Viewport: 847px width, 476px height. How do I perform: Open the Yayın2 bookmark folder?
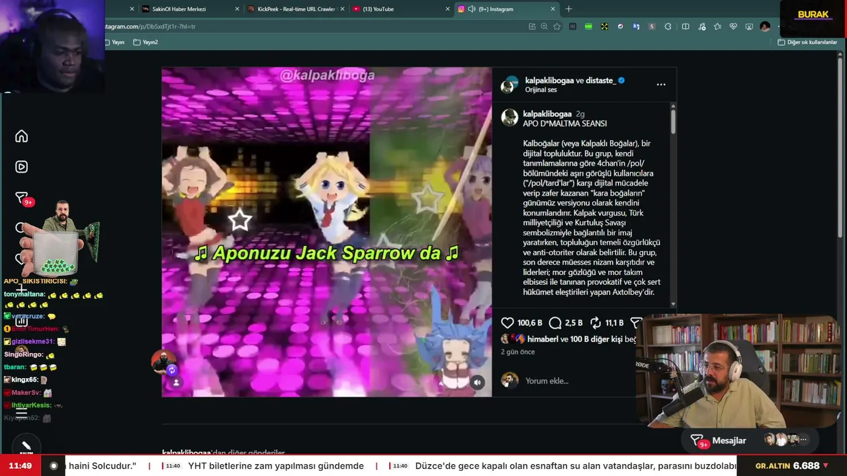(146, 42)
